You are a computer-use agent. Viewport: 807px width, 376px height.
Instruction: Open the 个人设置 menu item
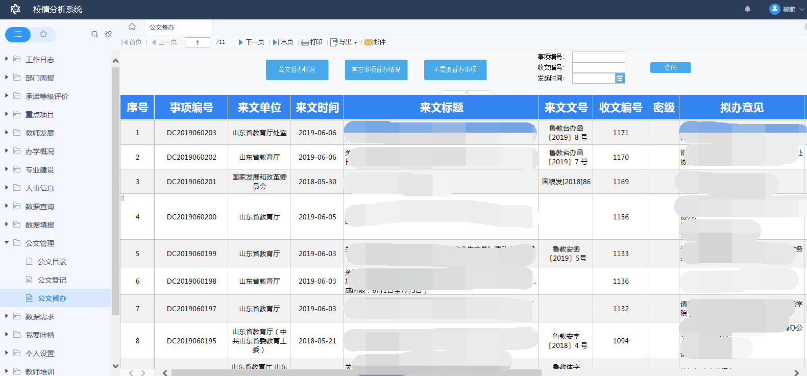[40, 354]
